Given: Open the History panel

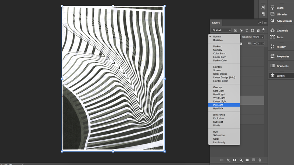Looking at the screenshot, I should click(281, 47).
